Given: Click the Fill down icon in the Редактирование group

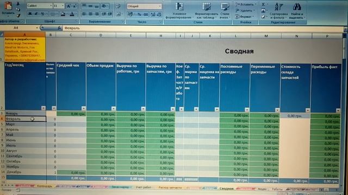Looking at the screenshot, I should tap(264, 10).
